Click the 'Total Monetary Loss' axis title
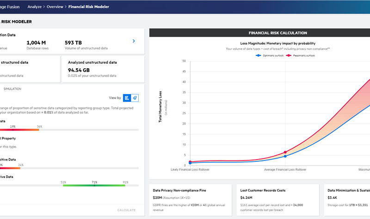Image resolution: width=370 pixels, height=219 pixels. (x=160, y=107)
